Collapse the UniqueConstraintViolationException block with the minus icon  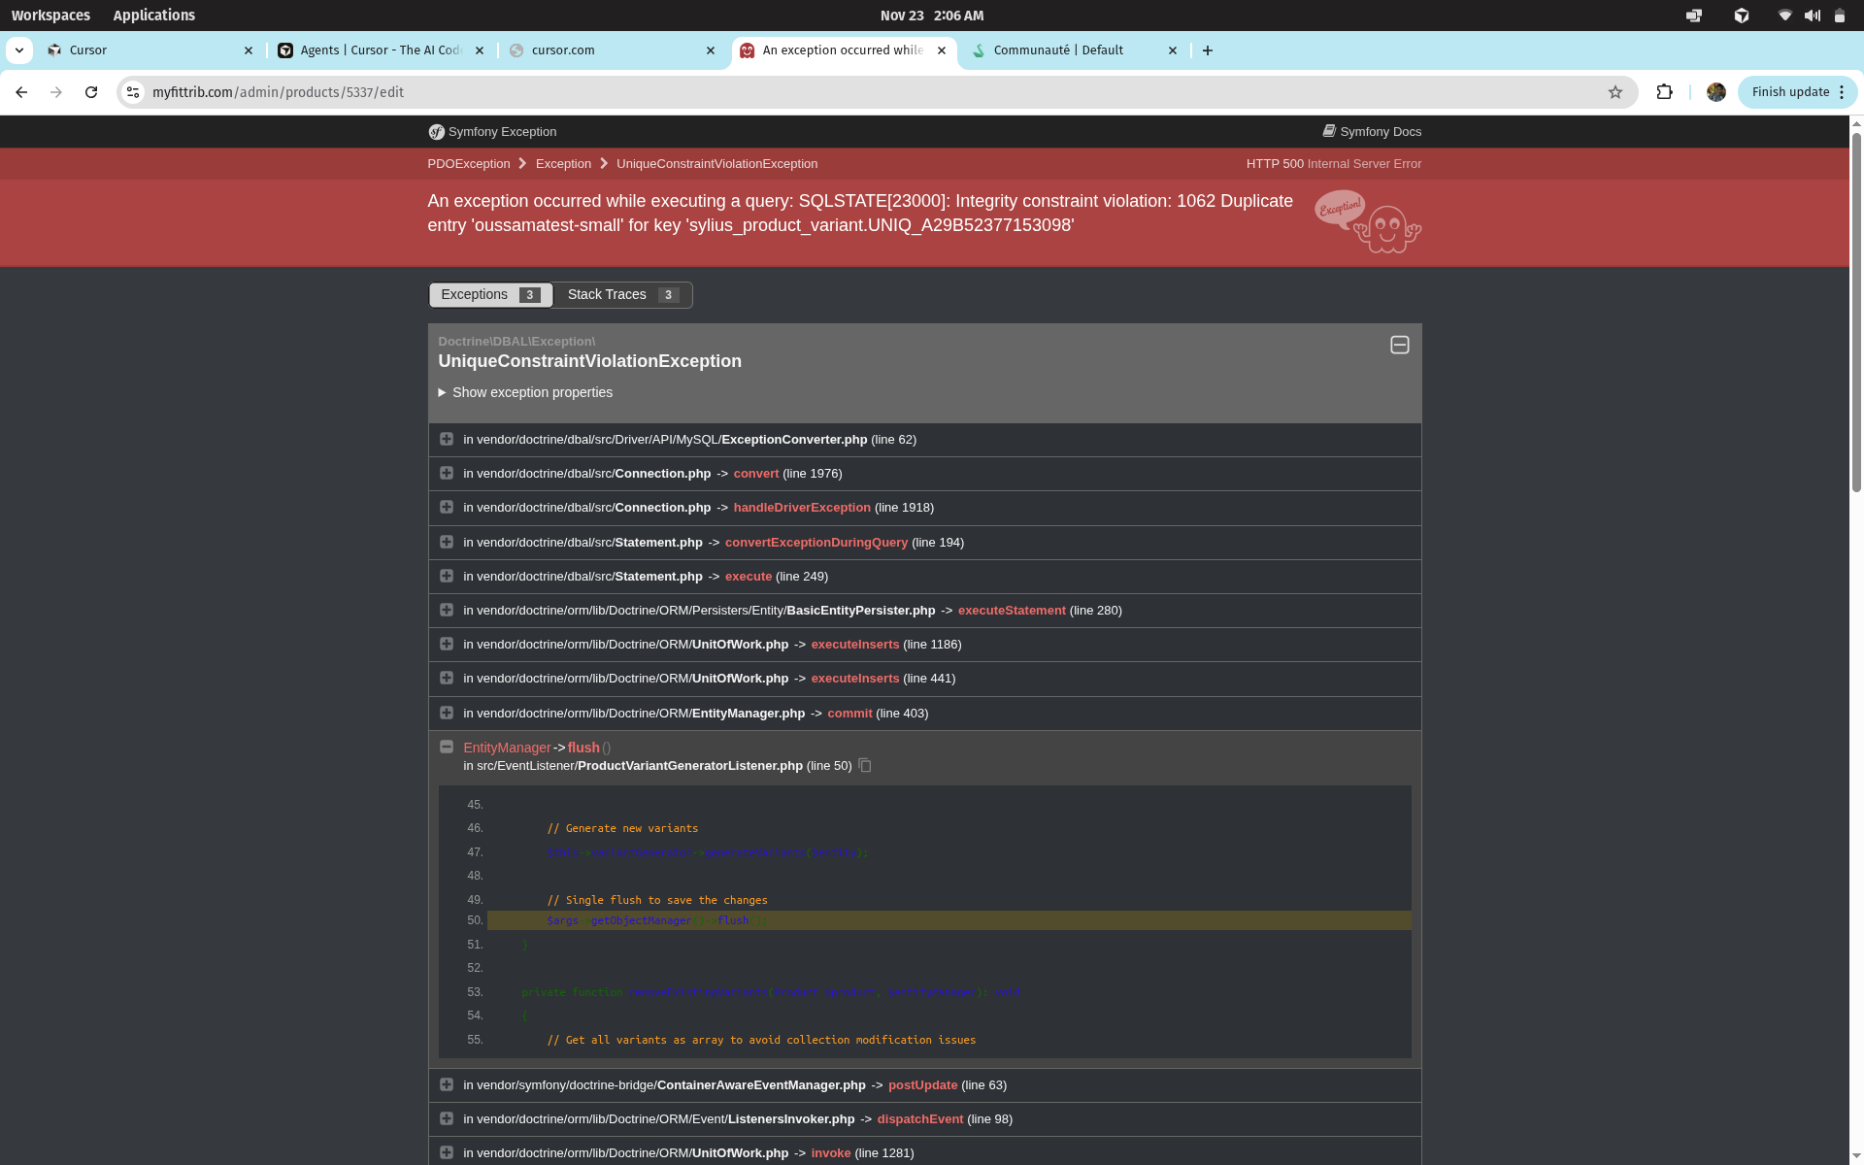(x=1399, y=345)
